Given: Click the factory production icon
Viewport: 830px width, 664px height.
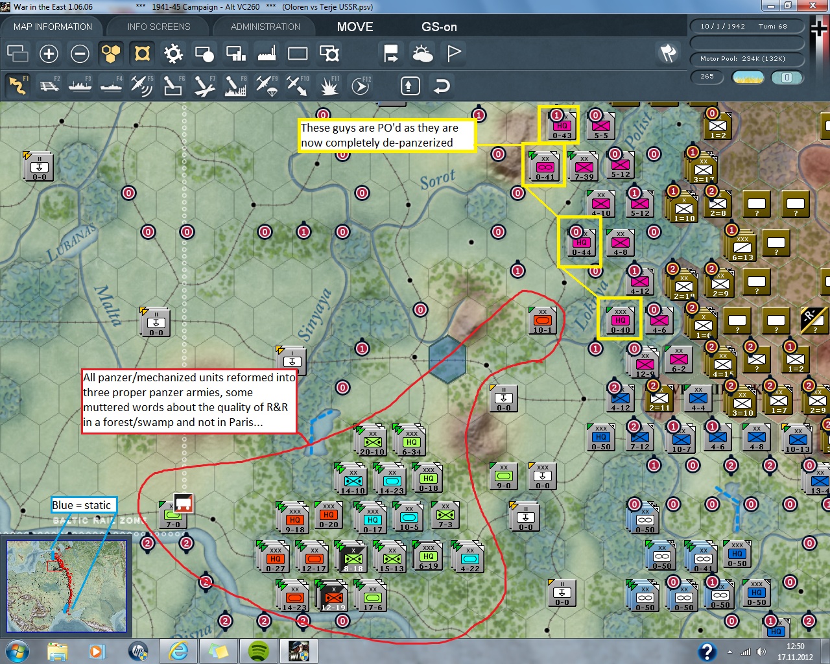Looking at the screenshot, I should pos(267,53).
